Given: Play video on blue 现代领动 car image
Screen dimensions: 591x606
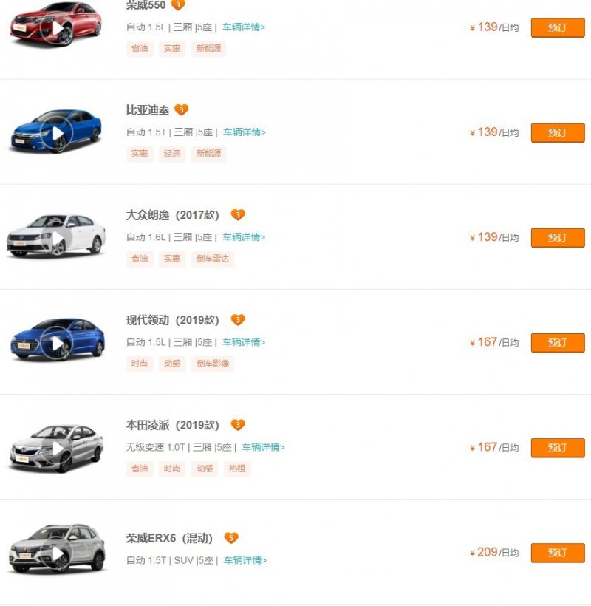Looking at the screenshot, I should tap(57, 343).
